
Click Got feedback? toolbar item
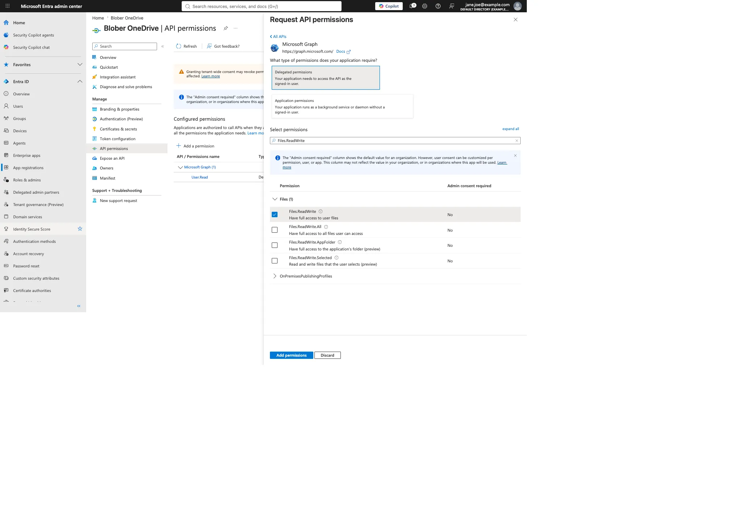pyautogui.click(x=223, y=46)
